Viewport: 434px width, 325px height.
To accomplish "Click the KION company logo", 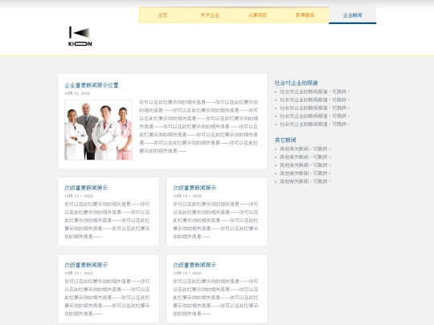I will pyautogui.click(x=80, y=36).
